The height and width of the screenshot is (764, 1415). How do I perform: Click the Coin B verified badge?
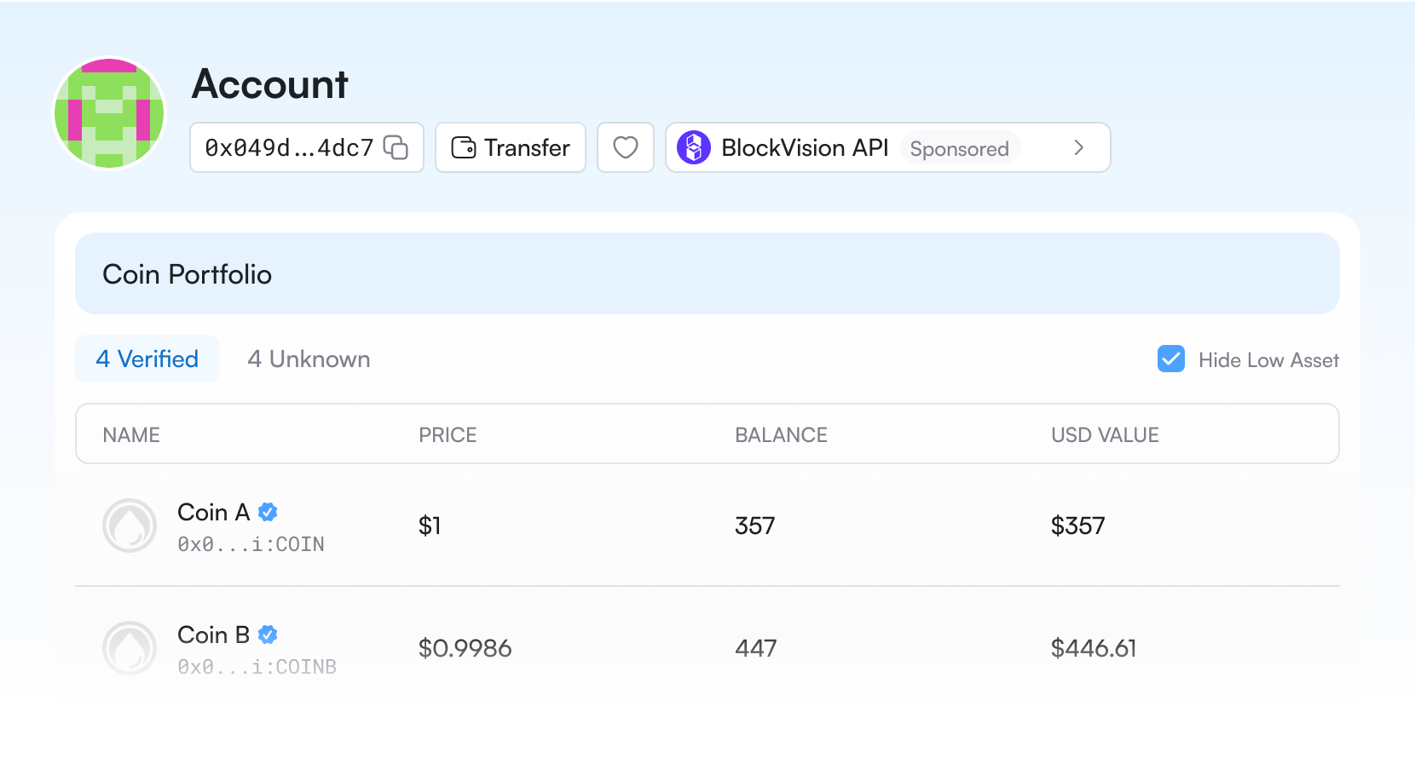[x=268, y=635]
